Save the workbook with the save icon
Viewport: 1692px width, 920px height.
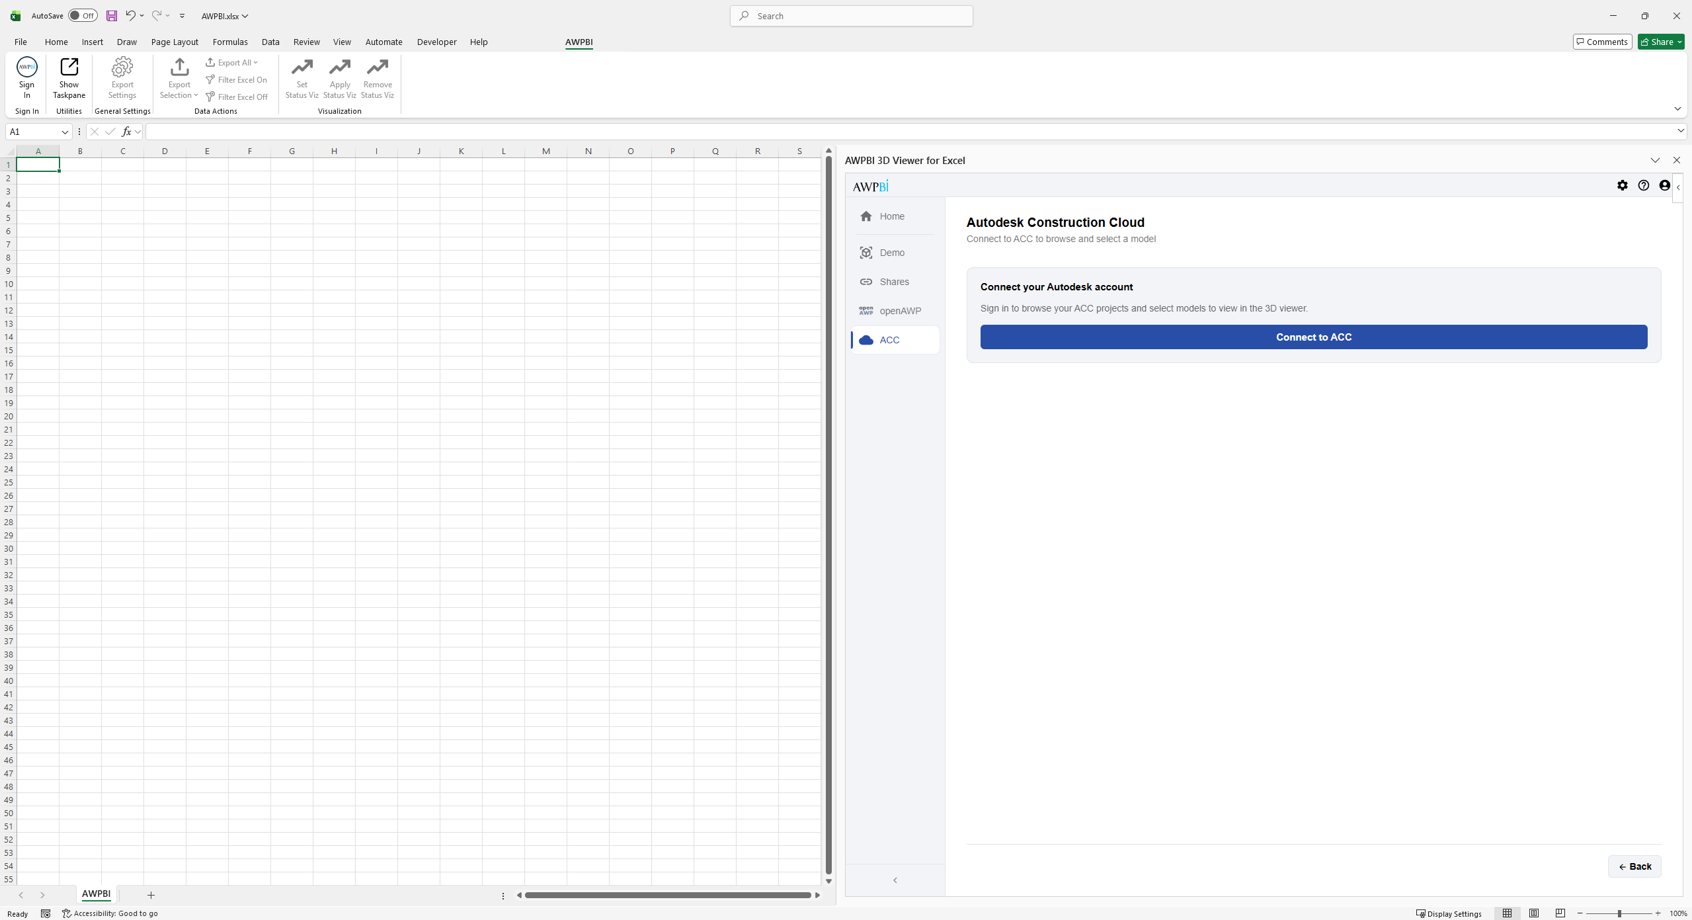tap(112, 16)
